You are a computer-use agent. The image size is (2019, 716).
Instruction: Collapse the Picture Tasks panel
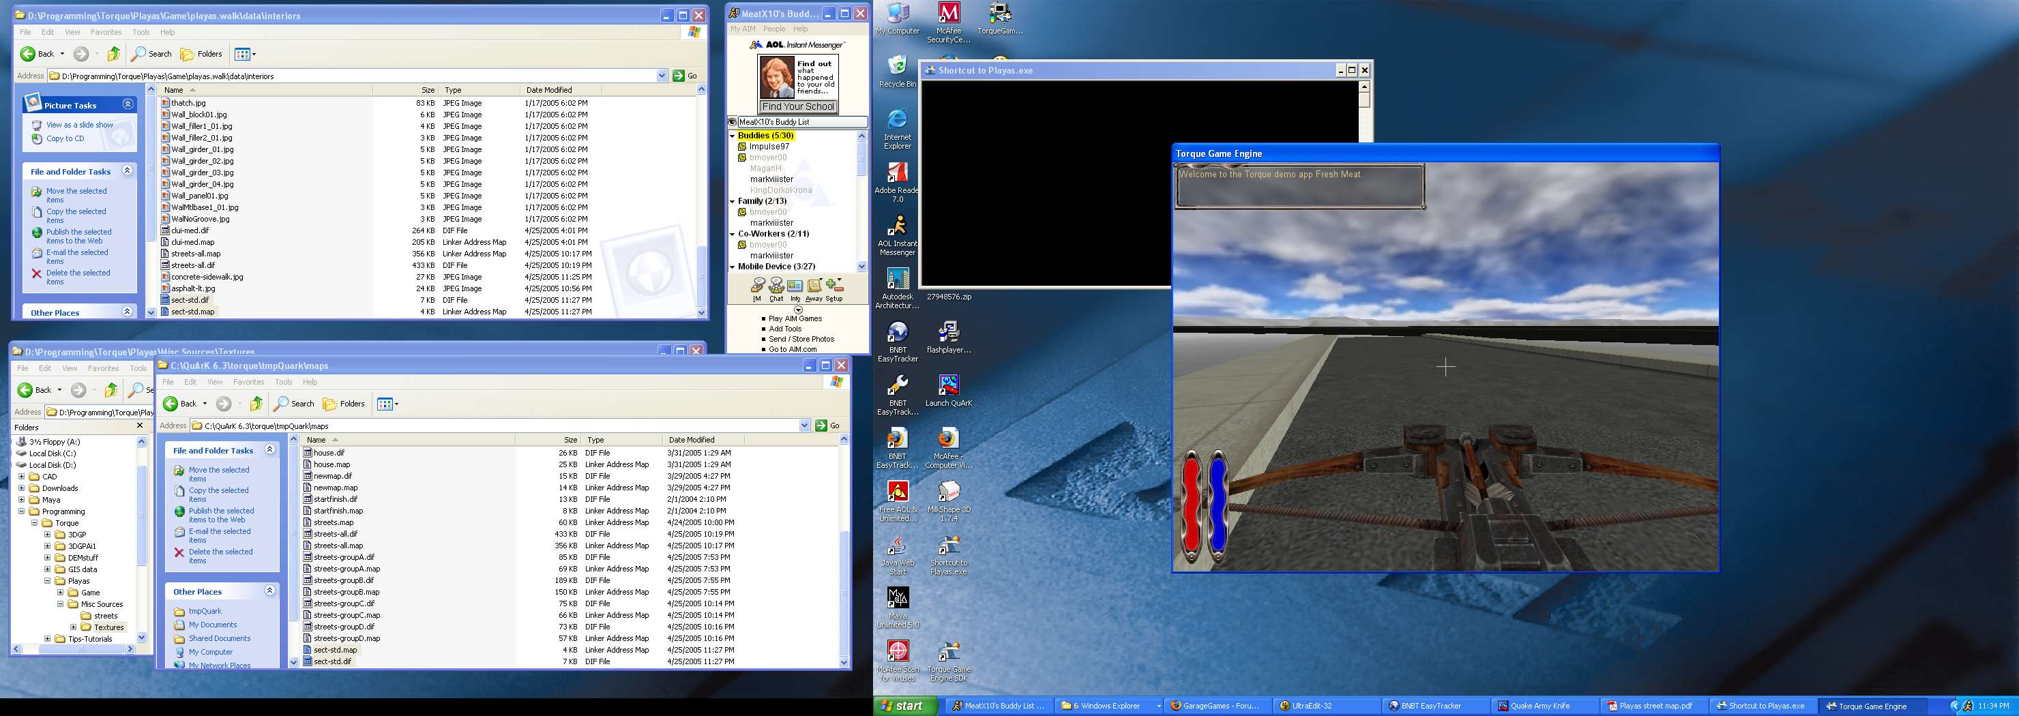[127, 104]
